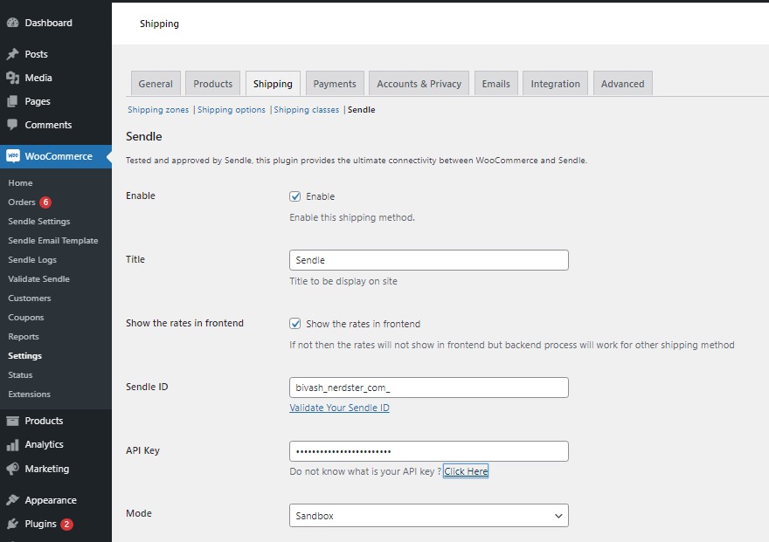Image resolution: width=769 pixels, height=542 pixels.
Task: Open Media via its sidebar icon
Action: (x=12, y=78)
